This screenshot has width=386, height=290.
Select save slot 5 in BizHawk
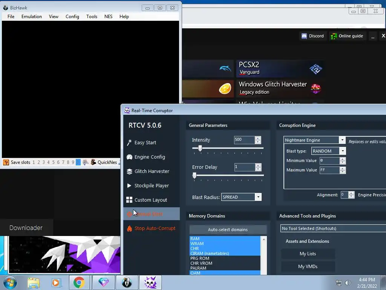coord(53,162)
